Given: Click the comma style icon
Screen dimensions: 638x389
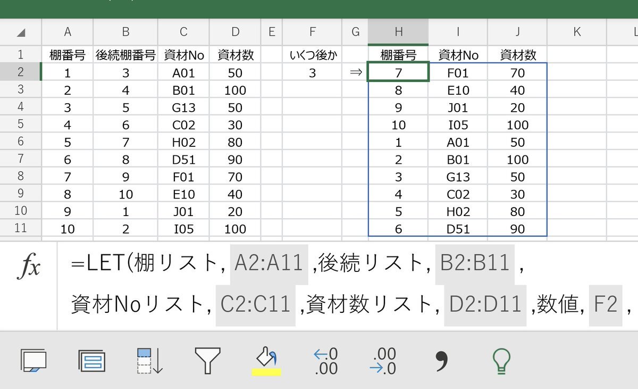Looking at the screenshot, I should click(442, 361).
